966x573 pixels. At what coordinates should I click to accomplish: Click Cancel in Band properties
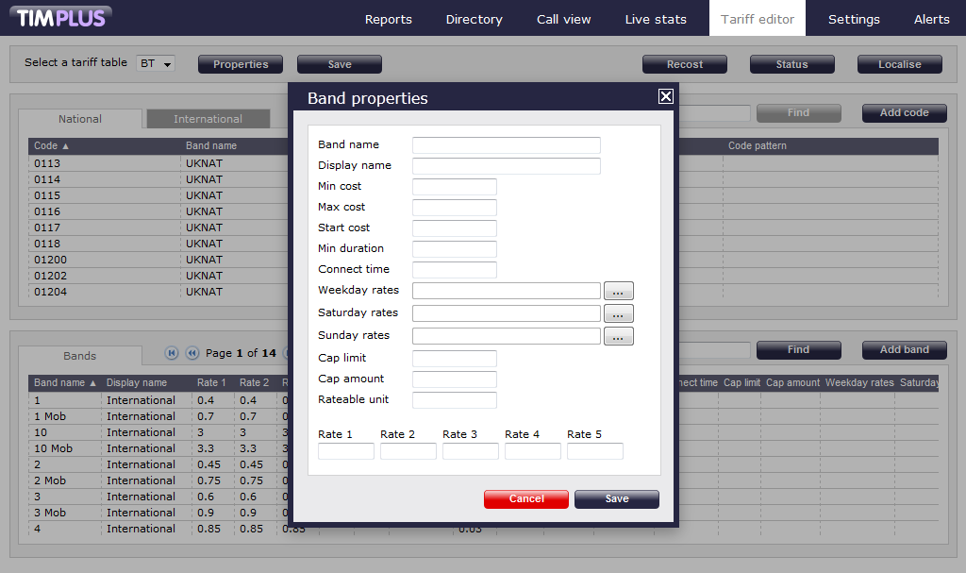[x=526, y=498]
